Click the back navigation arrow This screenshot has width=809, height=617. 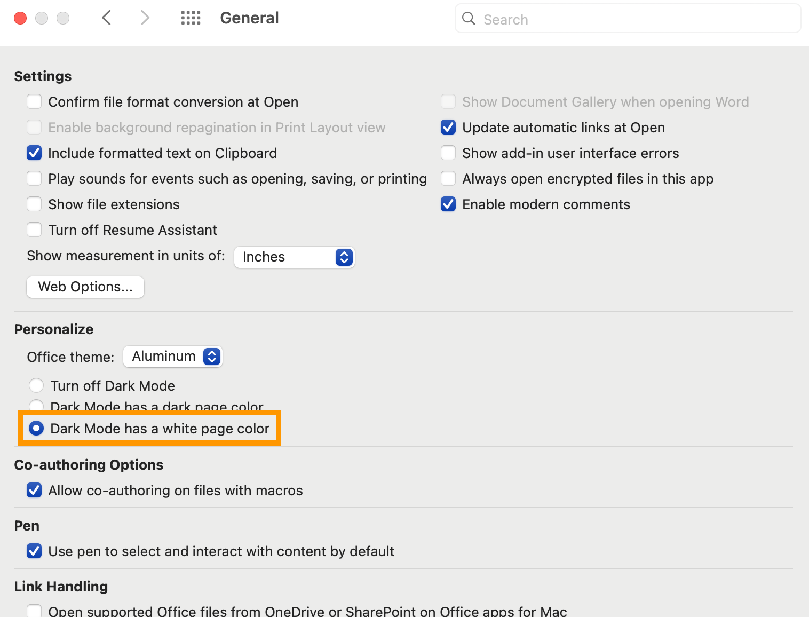pyautogui.click(x=106, y=18)
